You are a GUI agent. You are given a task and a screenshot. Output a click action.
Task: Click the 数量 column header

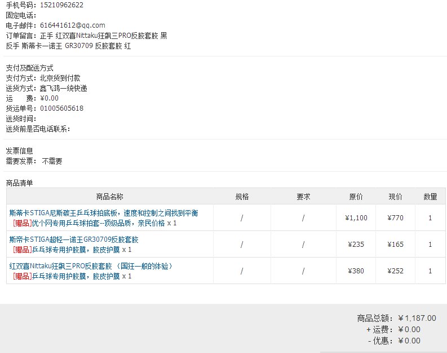pyautogui.click(x=430, y=197)
